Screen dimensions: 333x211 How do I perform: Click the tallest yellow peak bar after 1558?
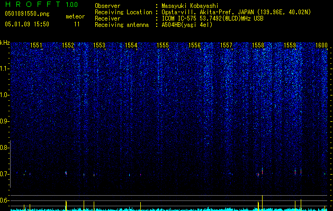(x=262, y=203)
